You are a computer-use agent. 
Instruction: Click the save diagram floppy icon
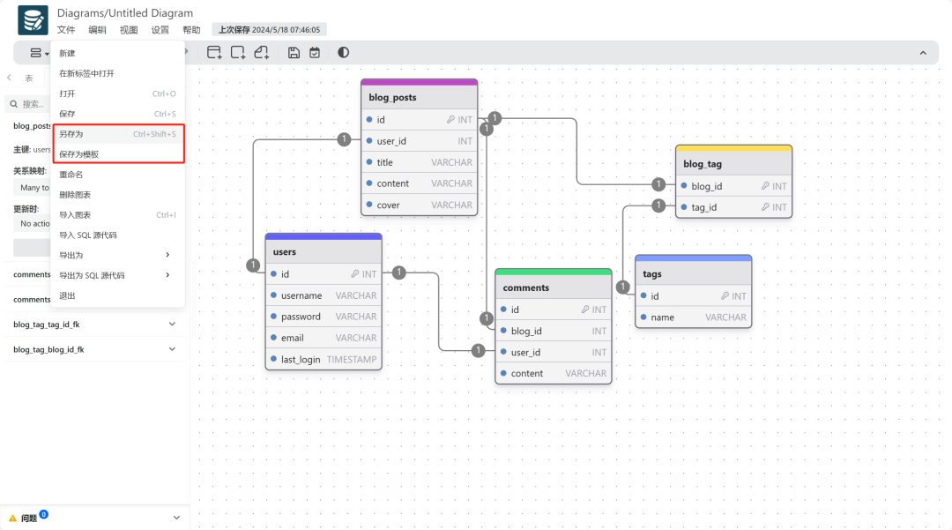(x=294, y=53)
